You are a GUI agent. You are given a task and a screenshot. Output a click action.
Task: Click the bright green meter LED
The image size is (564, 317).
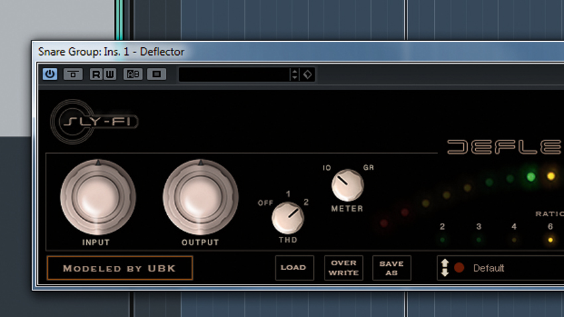pos(531,177)
